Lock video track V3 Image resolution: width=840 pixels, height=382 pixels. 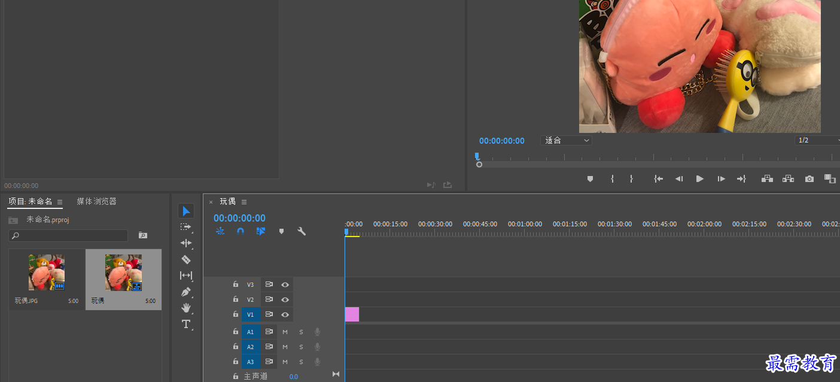tap(236, 284)
